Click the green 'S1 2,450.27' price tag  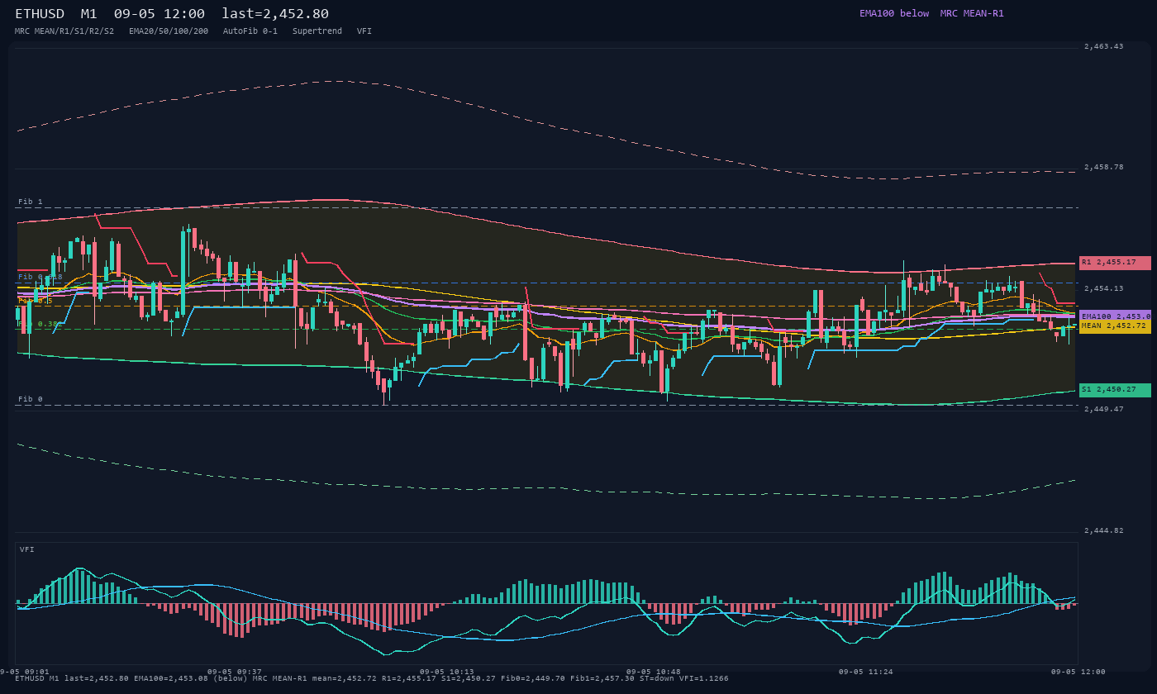[1115, 390]
